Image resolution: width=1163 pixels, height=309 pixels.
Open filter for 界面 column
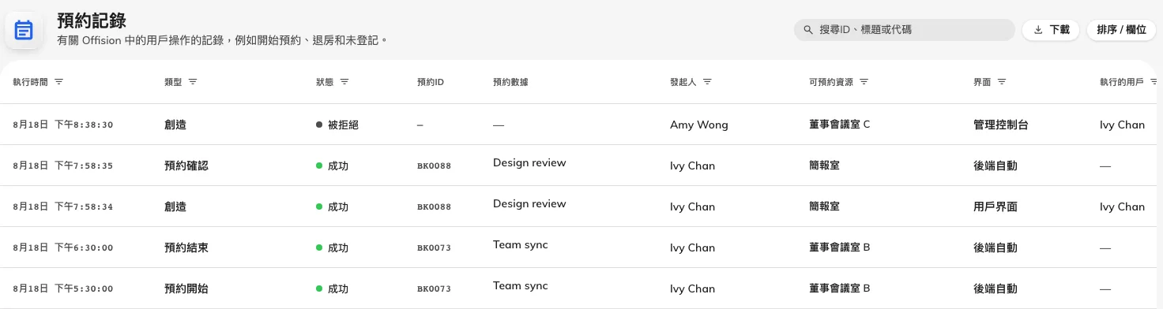[x=1002, y=82]
